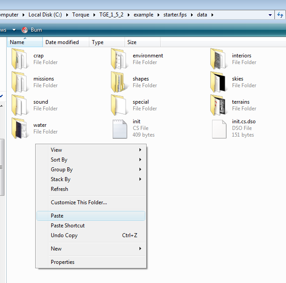
Task: Navigate to data breadcrumb
Action: [202, 15]
